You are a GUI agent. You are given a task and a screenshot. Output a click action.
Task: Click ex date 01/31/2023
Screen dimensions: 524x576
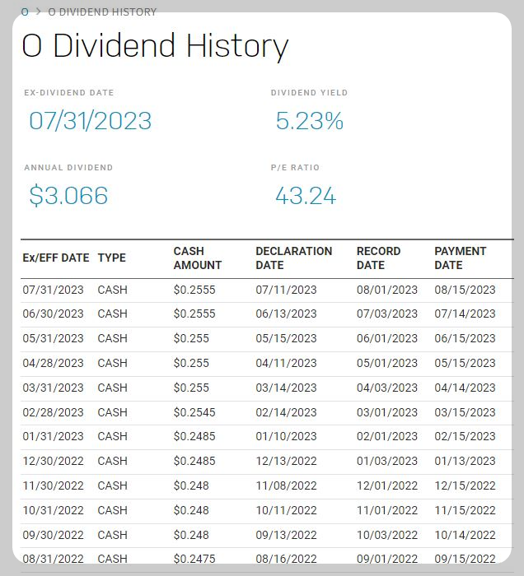[54, 436]
